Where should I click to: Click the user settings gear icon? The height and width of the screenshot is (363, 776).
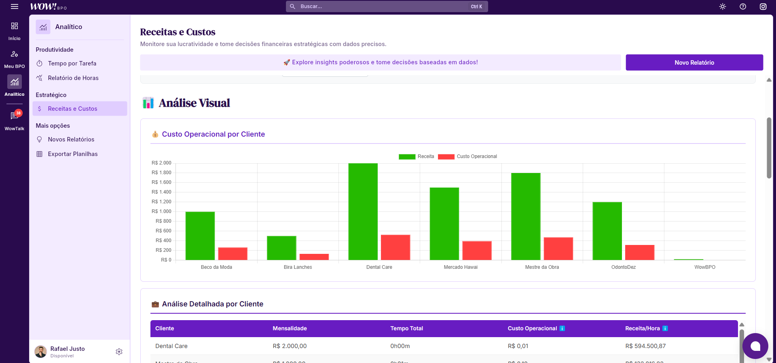[x=119, y=352]
